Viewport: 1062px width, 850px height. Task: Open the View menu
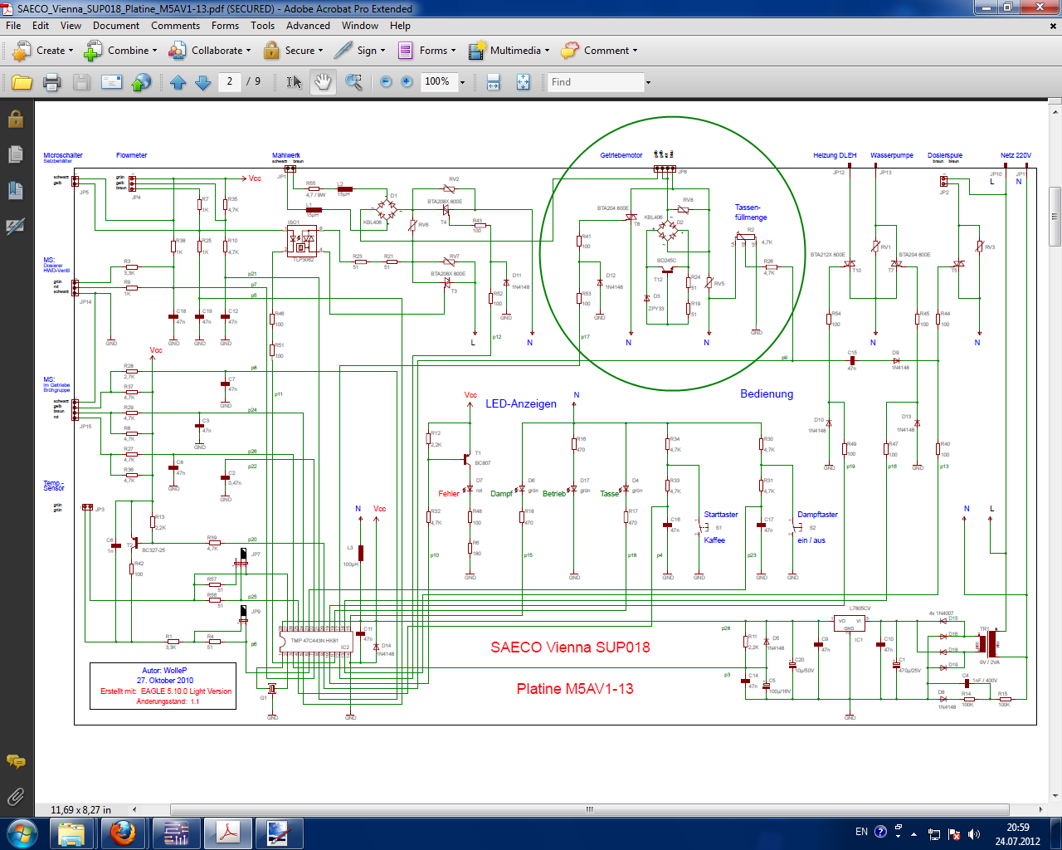[71, 26]
